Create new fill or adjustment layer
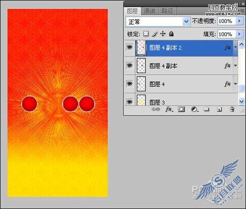 tap(195, 109)
